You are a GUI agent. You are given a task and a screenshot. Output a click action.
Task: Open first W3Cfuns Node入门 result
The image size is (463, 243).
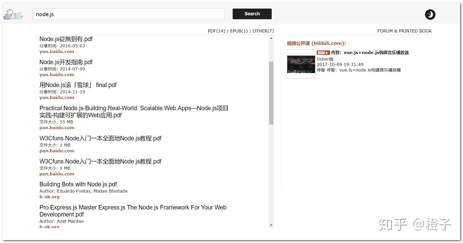(x=100, y=138)
